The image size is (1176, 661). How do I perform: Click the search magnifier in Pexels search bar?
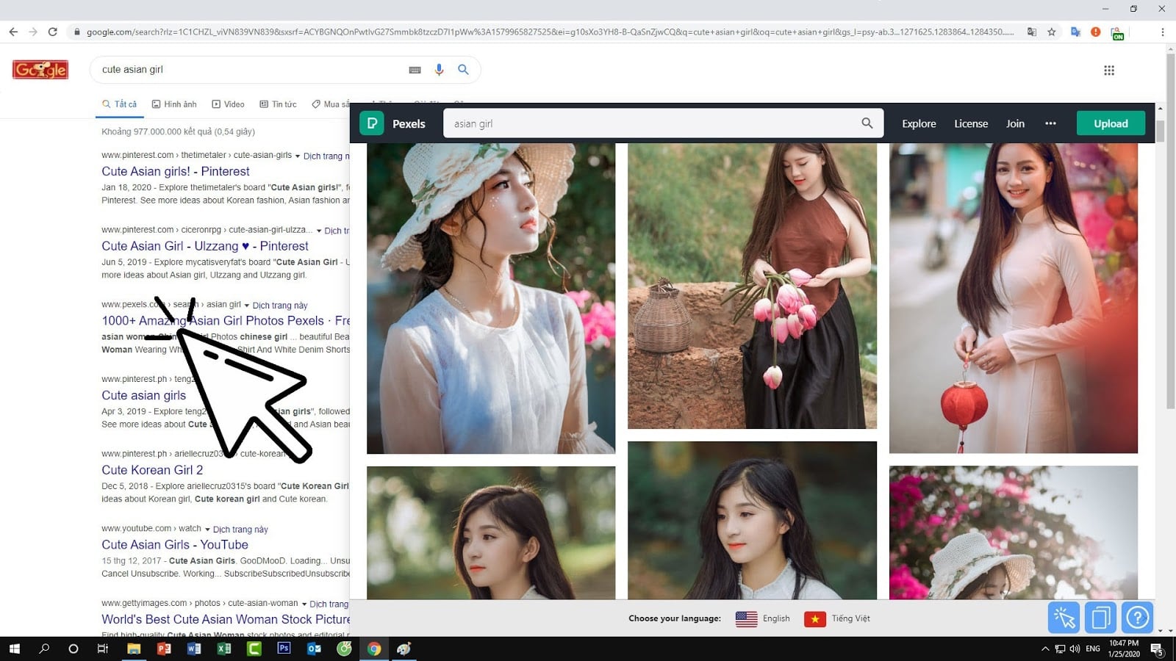tap(867, 123)
